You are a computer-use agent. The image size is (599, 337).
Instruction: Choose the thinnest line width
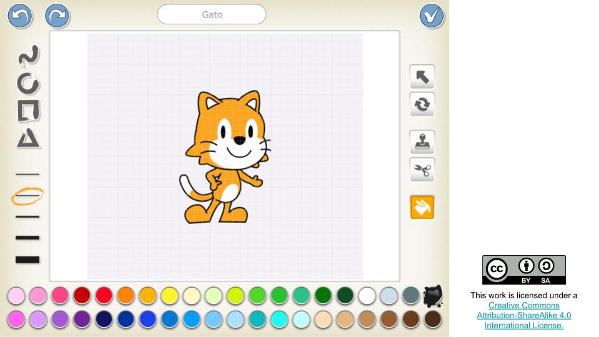(27, 174)
